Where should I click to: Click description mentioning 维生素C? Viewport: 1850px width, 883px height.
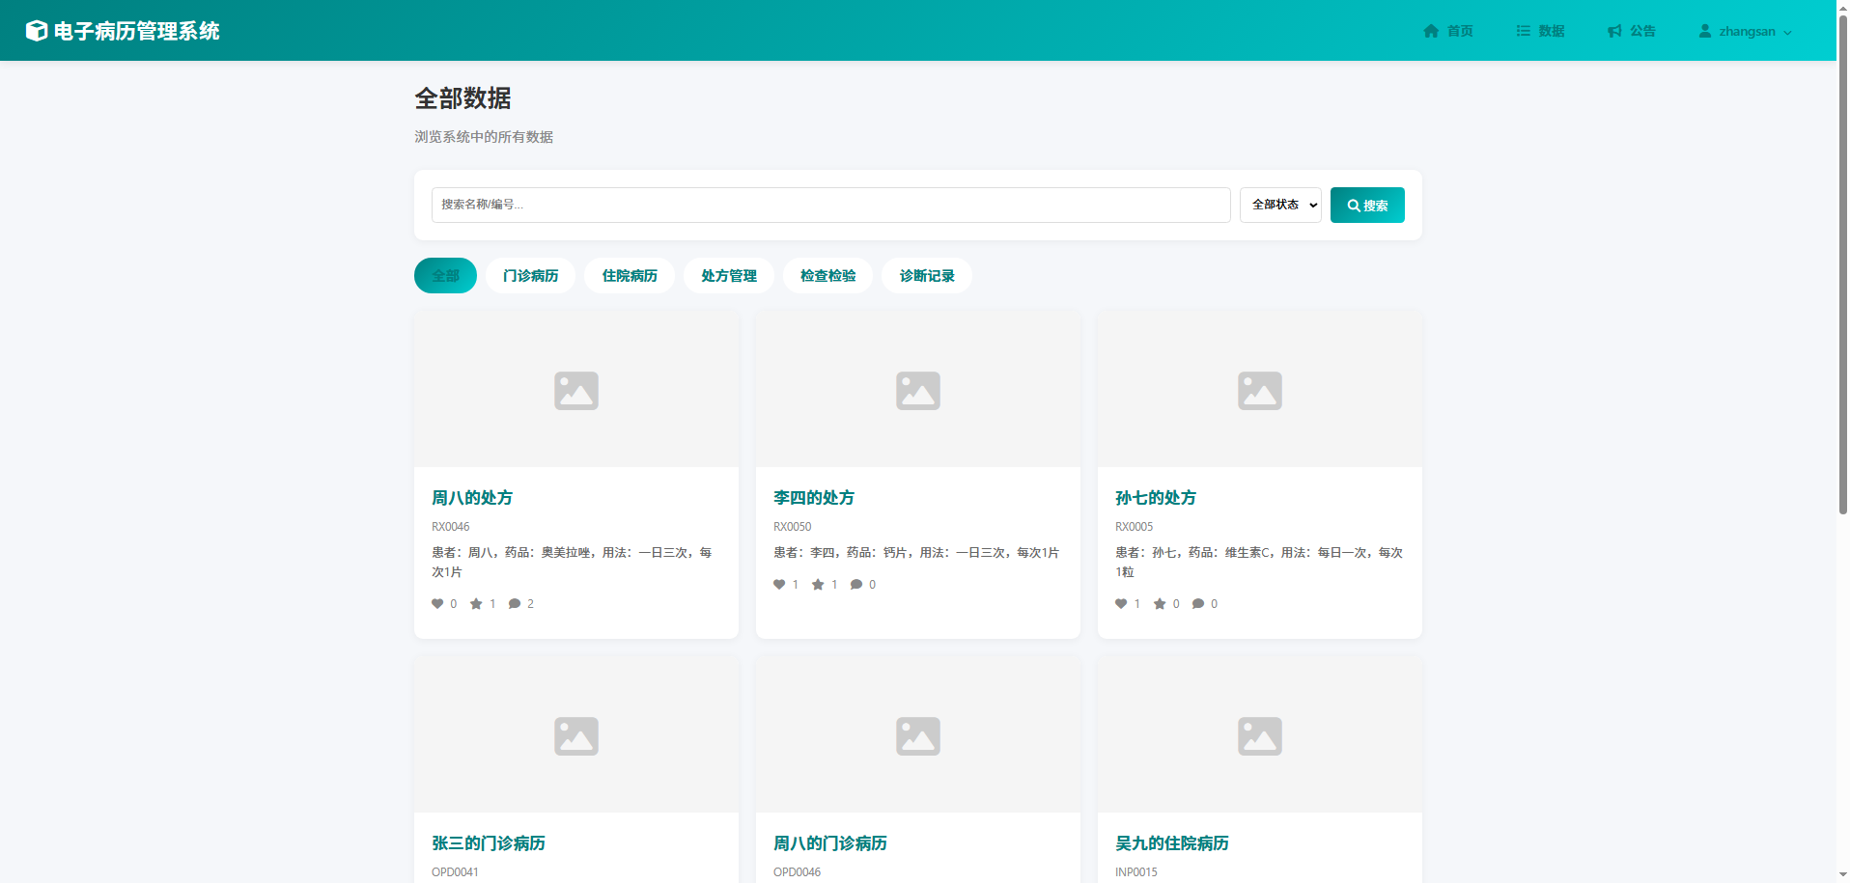tap(1259, 563)
